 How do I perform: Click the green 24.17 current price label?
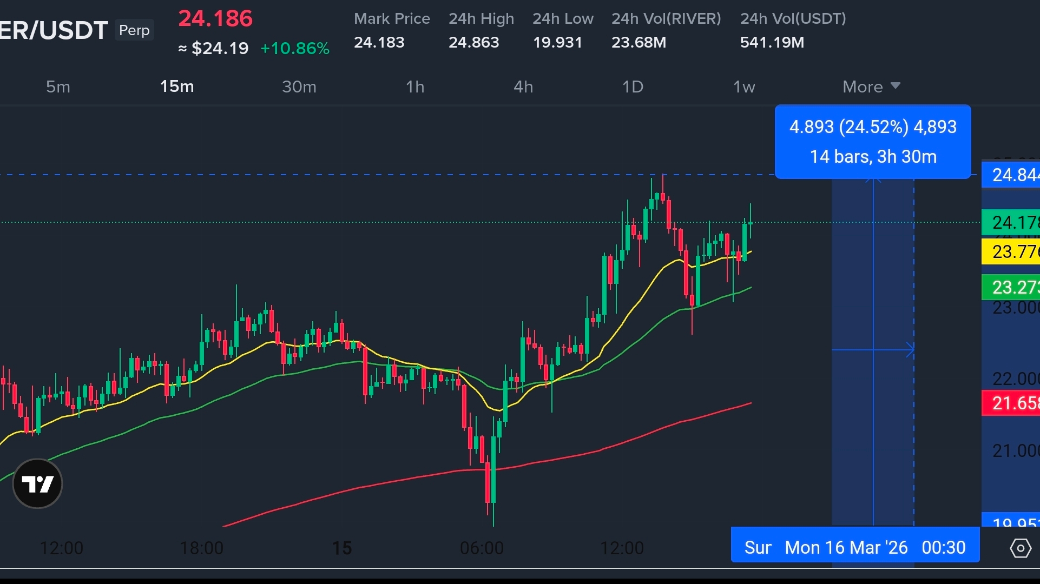tap(1011, 222)
